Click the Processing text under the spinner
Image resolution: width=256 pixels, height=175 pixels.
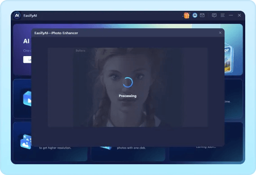click(x=128, y=96)
